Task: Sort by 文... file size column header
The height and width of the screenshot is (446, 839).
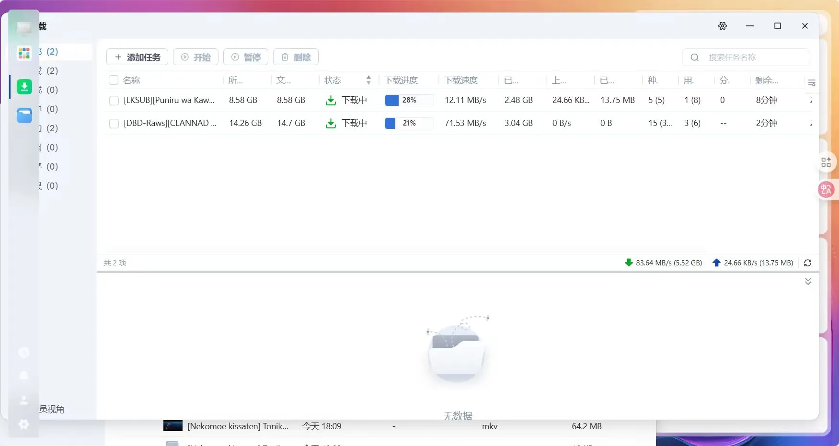Action: 283,80
